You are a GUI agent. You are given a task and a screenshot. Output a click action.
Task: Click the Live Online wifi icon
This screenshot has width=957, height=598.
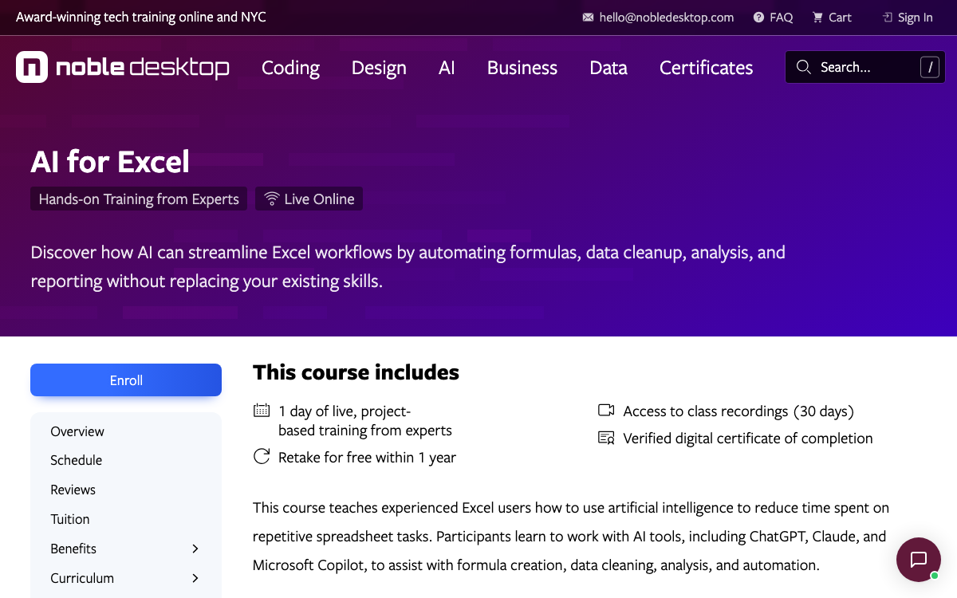click(272, 199)
